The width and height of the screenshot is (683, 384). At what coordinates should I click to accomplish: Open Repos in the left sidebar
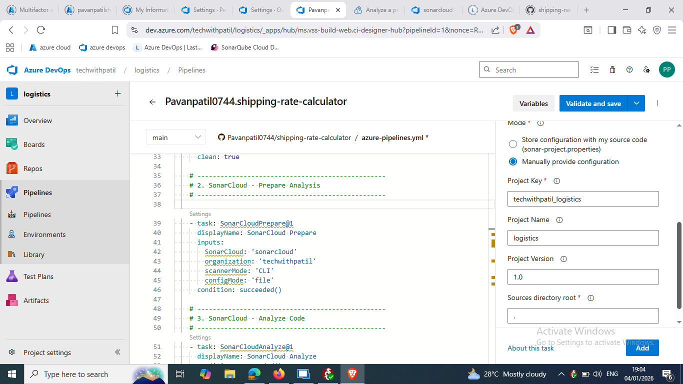click(33, 168)
